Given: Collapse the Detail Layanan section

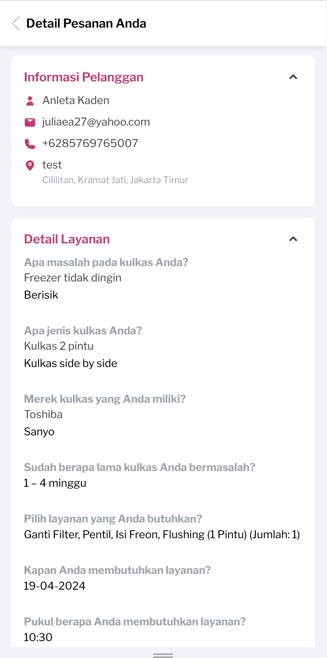Looking at the screenshot, I should click(293, 239).
